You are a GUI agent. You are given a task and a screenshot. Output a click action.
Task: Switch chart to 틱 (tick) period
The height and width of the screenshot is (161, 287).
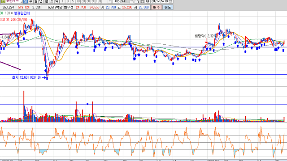tap(57, 1)
